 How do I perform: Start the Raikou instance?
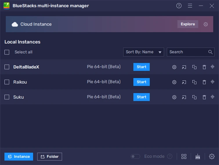click(142, 82)
